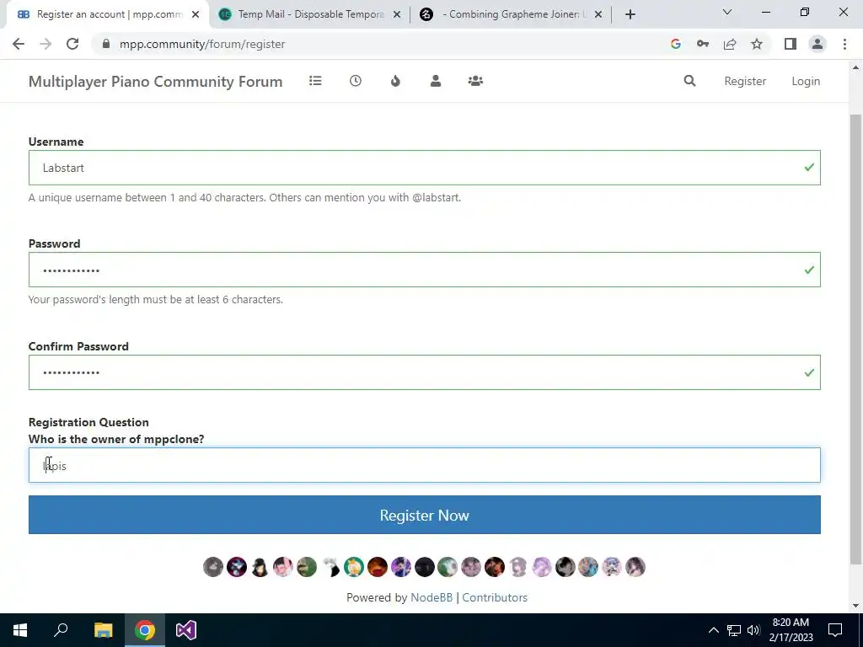The width and height of the screenshot is (863, 647).
Task: Click the Share this page icon
Action: pos(730,44)
